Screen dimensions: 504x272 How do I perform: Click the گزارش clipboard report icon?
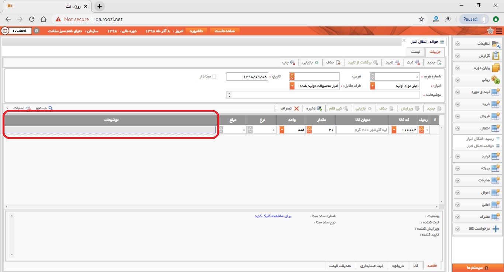[496, 56]
